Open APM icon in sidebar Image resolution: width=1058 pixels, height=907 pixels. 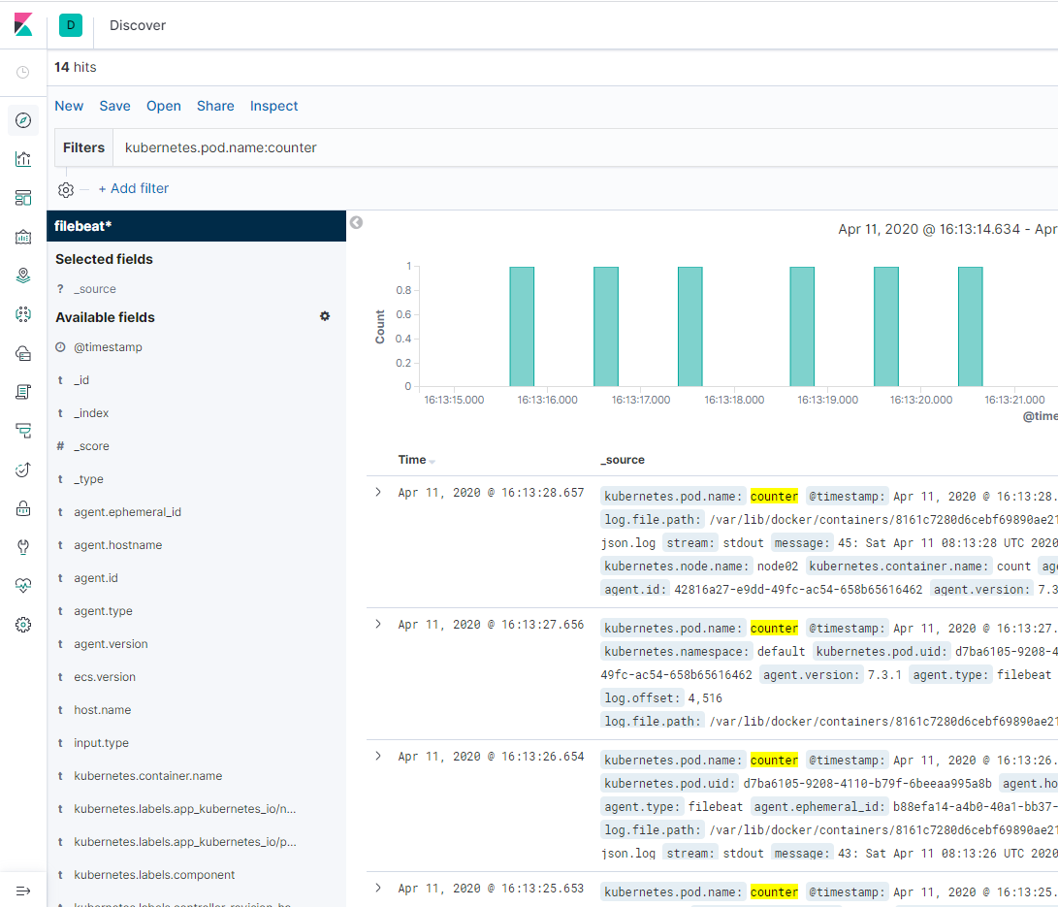tap(23, 431)
